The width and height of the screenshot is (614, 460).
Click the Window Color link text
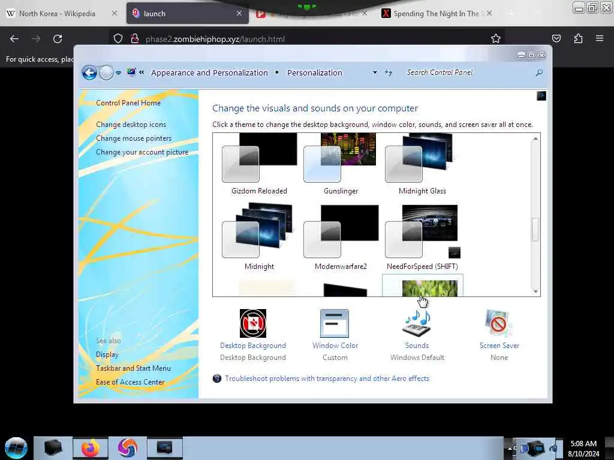335,346
